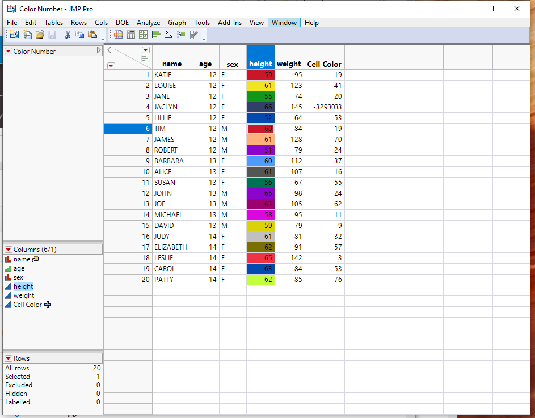This screenshot has height=418, width=535.
Task: Open the Graph Builder icon on the toolbar
Action: (x=143, y=35)
